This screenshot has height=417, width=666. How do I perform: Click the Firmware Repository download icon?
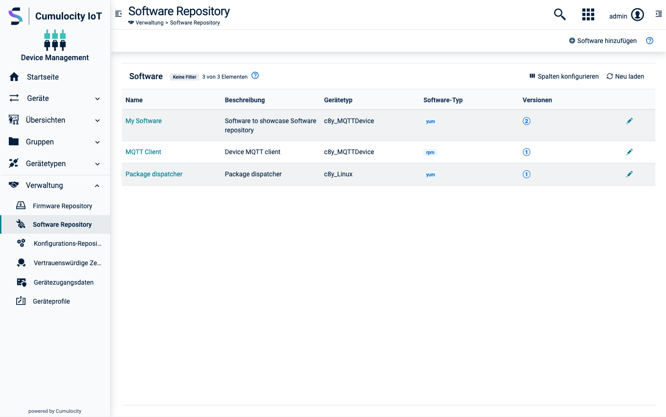[x=21, y=205]
